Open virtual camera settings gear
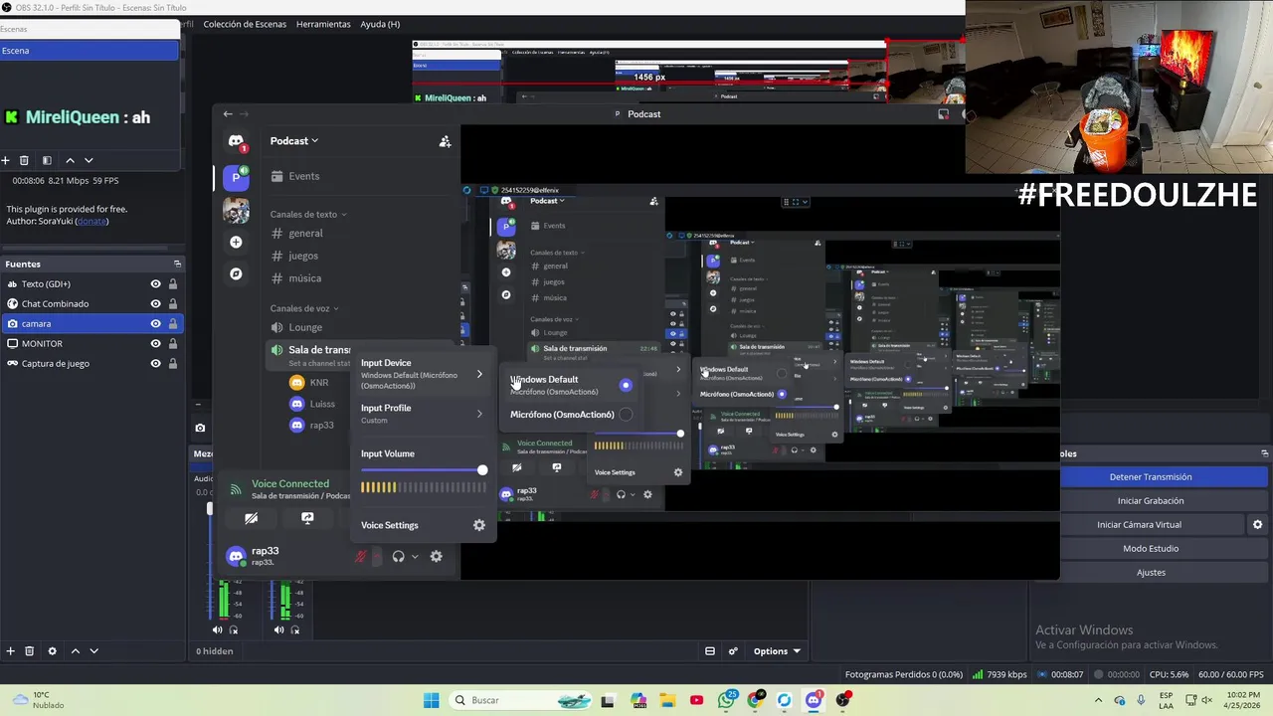 tap(1257, 525)
